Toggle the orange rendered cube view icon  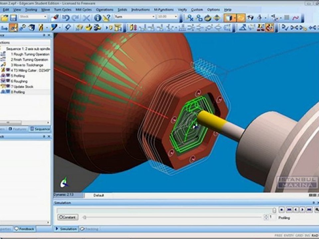coord(229,18)
